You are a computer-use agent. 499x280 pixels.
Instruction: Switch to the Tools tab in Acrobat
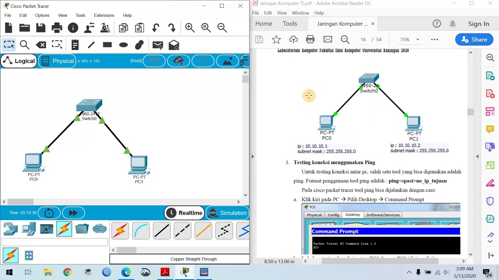tap(290, 24)
